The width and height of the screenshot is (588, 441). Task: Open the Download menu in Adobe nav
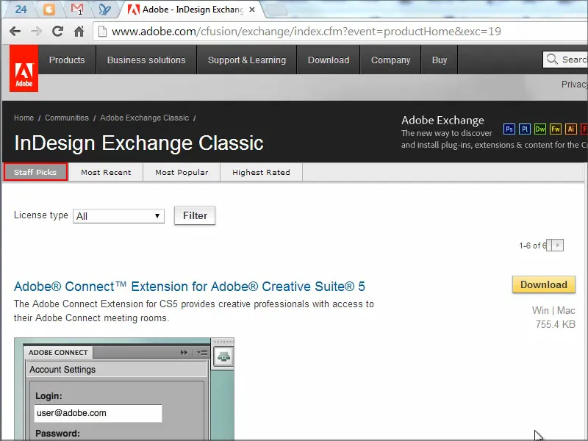[x=329, y=60]
